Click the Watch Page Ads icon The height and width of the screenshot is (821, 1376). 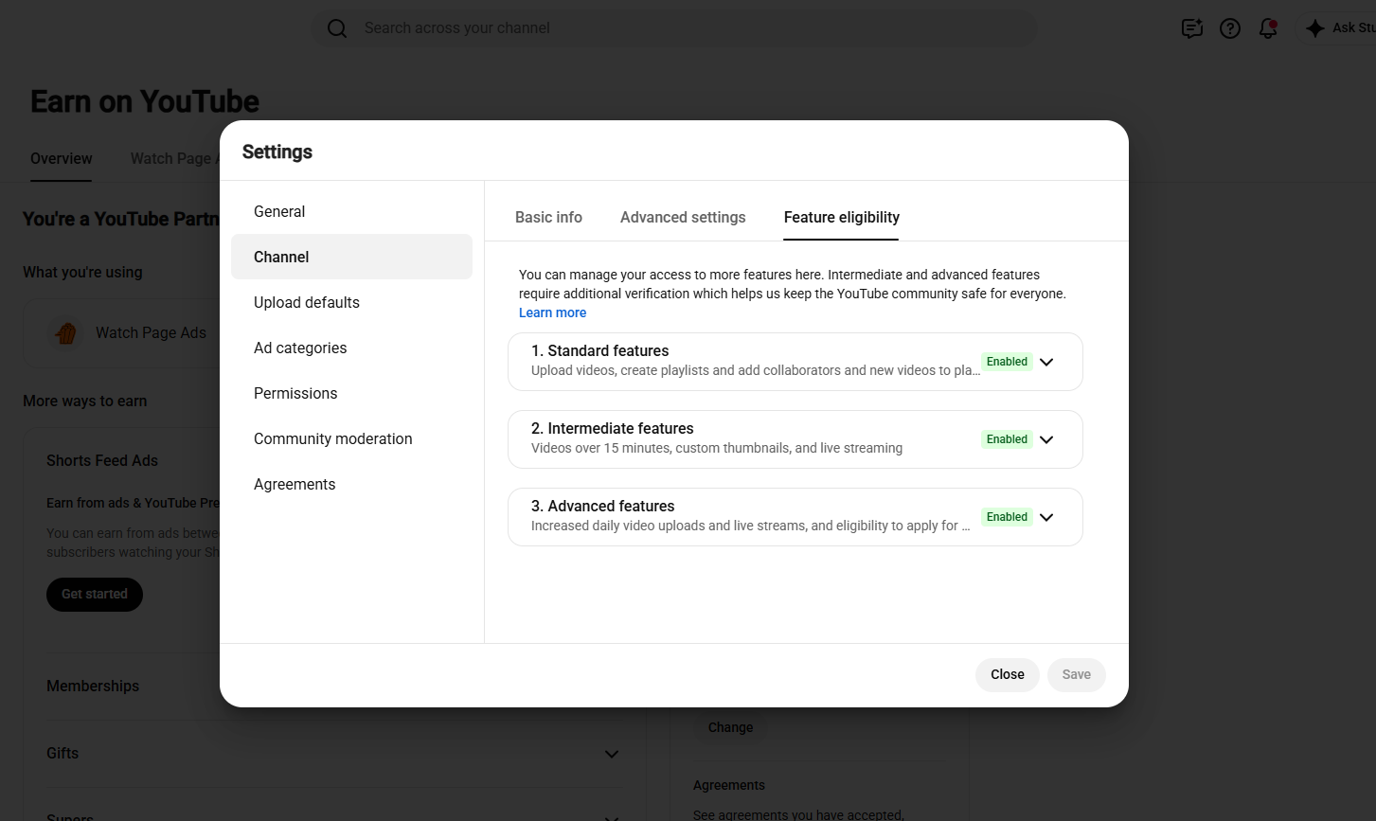pos(65,333)
